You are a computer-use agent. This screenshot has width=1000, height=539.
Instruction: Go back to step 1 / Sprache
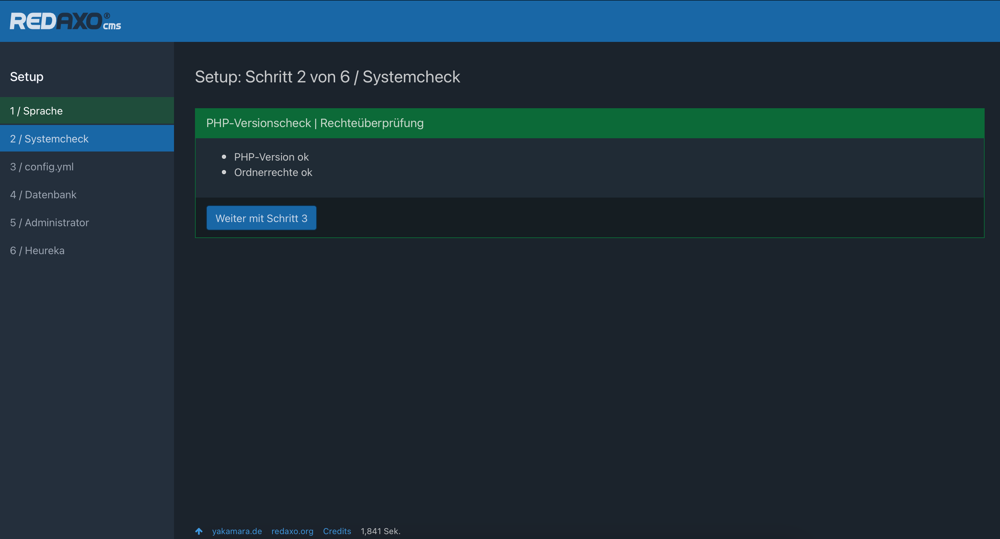(x=87, y=111)
